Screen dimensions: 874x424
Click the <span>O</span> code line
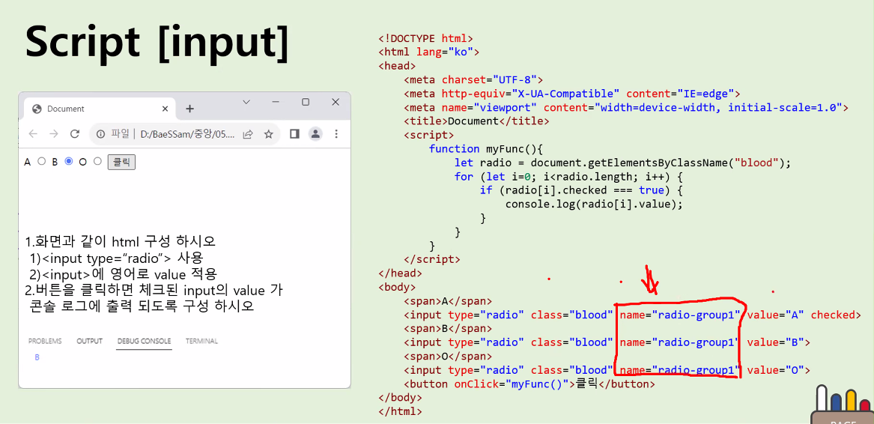tap(448, 357)
